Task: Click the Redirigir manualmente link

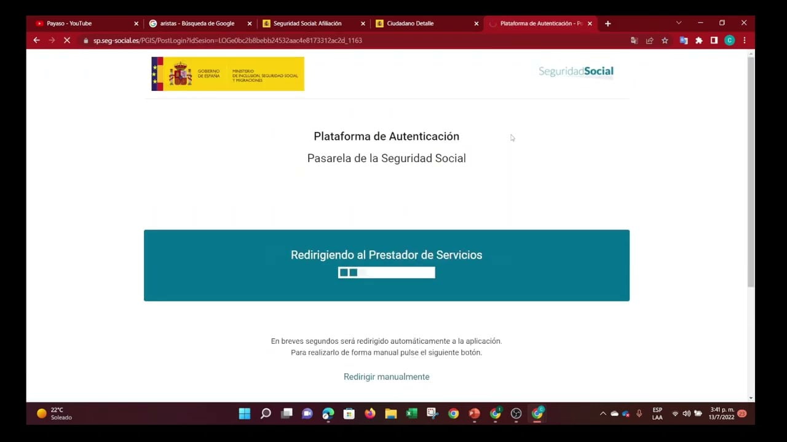Action: [387, 377]
